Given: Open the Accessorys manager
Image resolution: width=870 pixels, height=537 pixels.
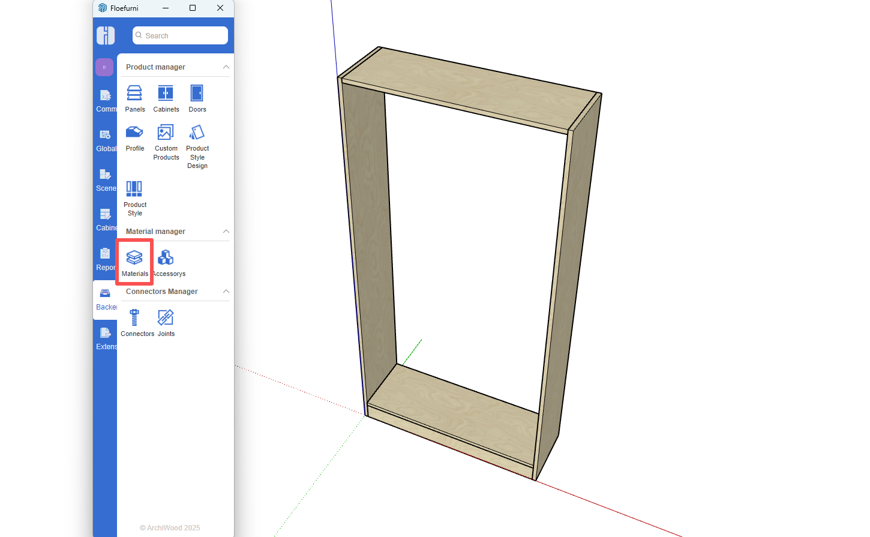Looking at the screenshot, I should pyautogui.click(x=167, y=263).
